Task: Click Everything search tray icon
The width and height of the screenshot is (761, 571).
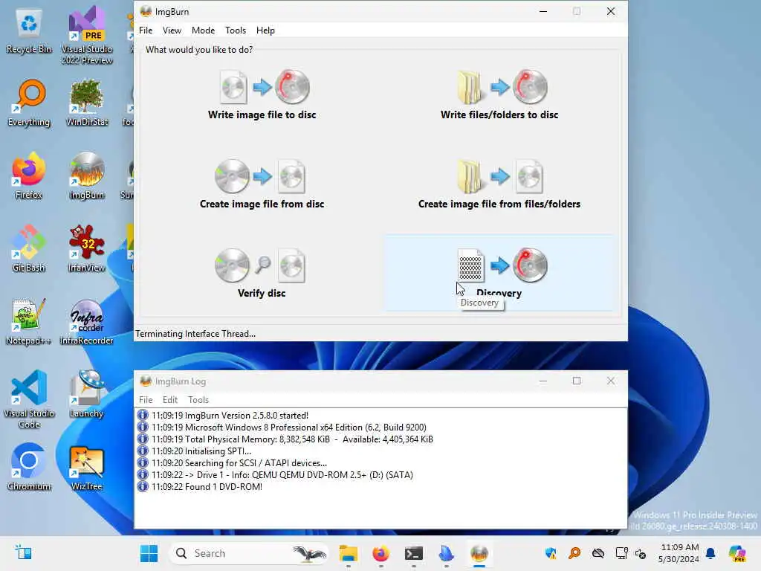Action: 574,553
